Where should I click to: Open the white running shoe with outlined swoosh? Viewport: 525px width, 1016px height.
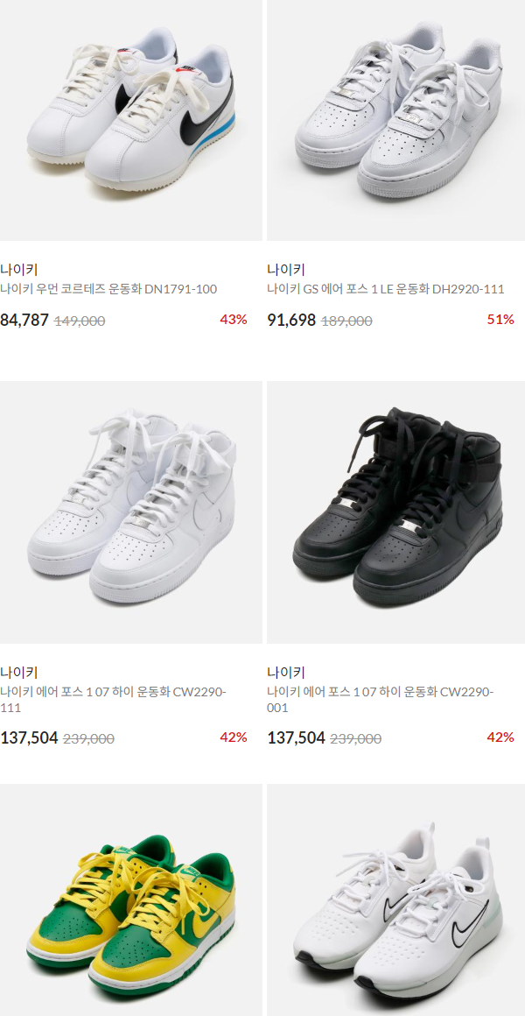coord(396,900)
